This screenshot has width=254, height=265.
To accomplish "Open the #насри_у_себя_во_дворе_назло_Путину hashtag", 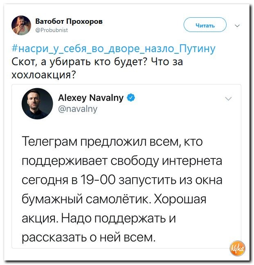I will pos(113,49).
